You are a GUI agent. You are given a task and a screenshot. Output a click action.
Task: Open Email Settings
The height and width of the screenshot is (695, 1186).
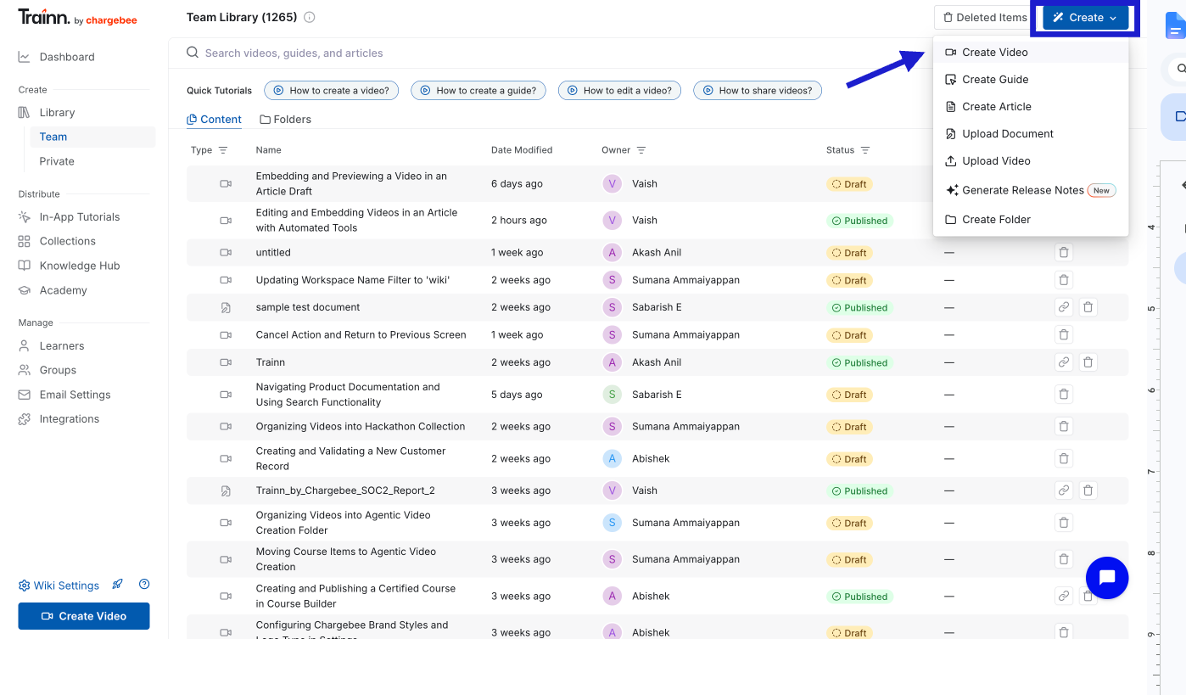tap(75, 395)
